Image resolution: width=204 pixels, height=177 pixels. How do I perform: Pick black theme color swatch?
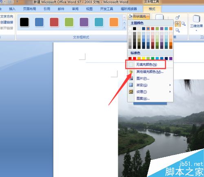coord(135,29)
